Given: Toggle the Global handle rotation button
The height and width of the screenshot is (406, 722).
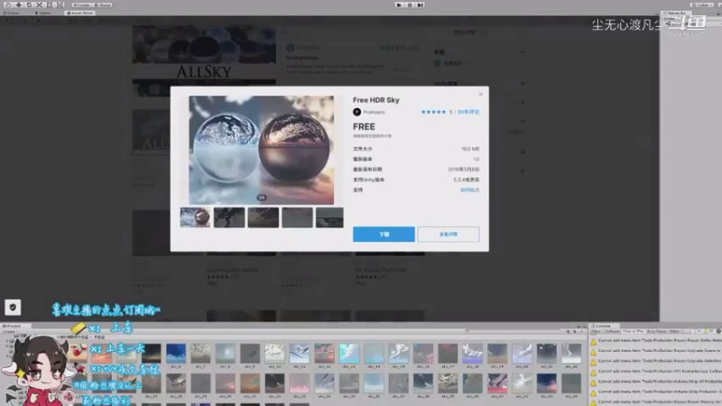Looking at the screenshot, I should [102, 5].
